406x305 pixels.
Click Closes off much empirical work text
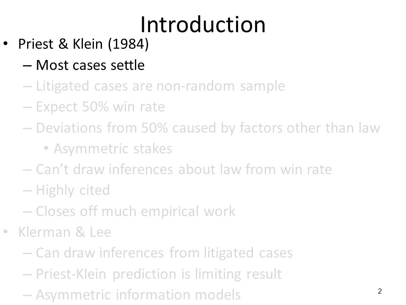136,211
